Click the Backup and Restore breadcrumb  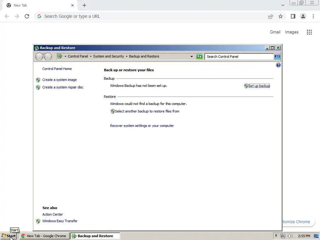144,56
